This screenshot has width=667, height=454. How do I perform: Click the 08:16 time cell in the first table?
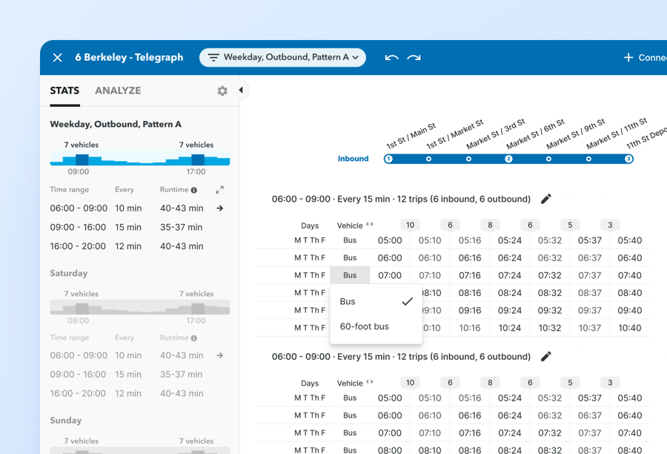tap(470, 293)
